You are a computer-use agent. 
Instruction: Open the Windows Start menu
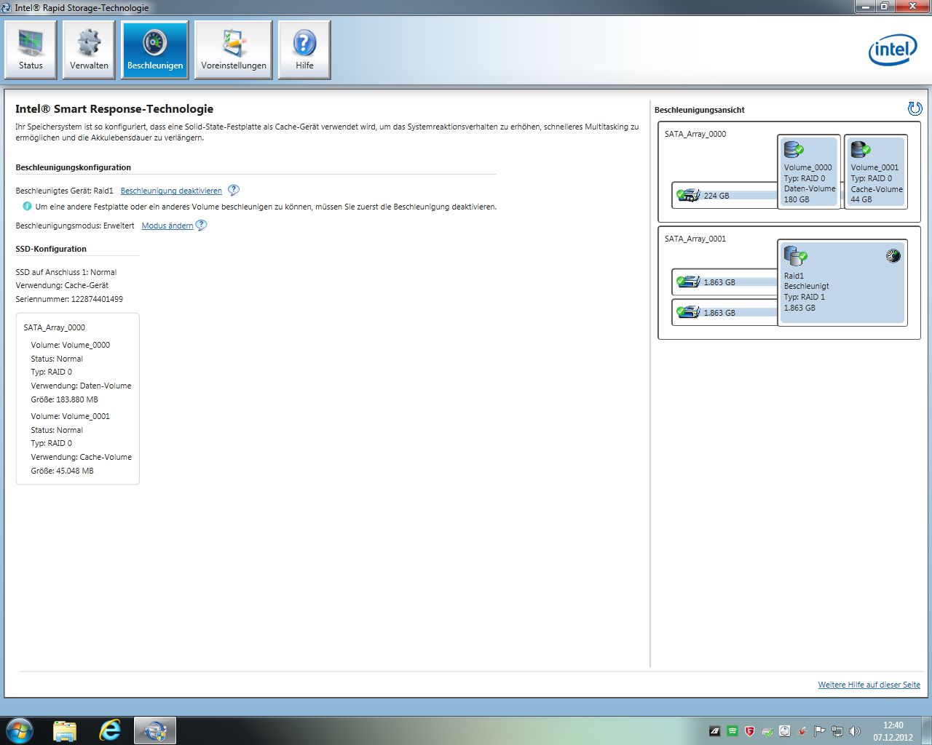[x=19, y=730]
